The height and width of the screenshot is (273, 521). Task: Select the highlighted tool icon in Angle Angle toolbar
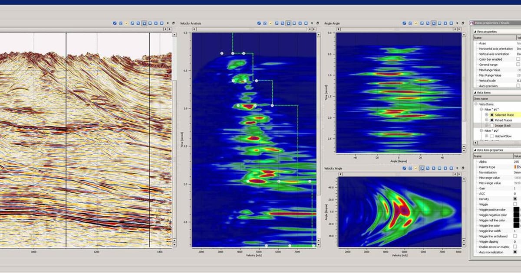434,23
